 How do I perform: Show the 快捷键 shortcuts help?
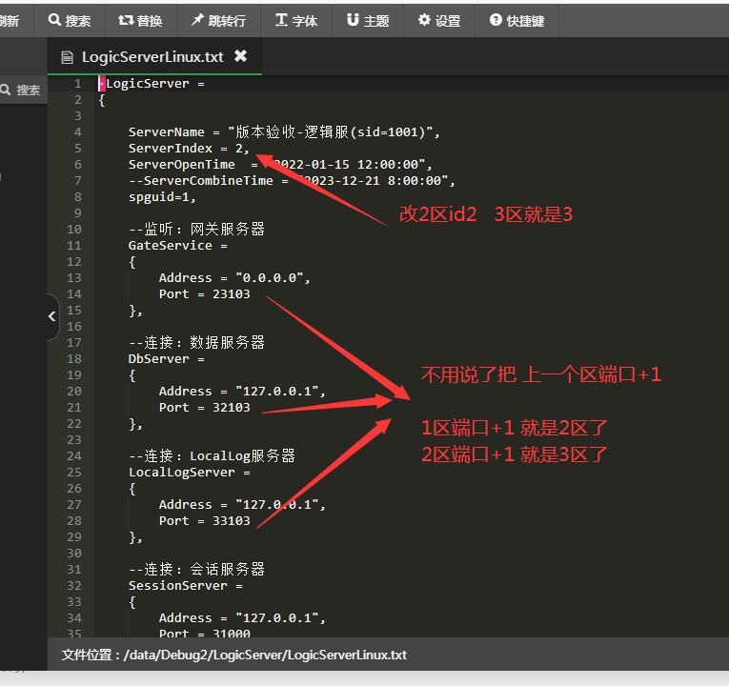(x=516, y=20)
